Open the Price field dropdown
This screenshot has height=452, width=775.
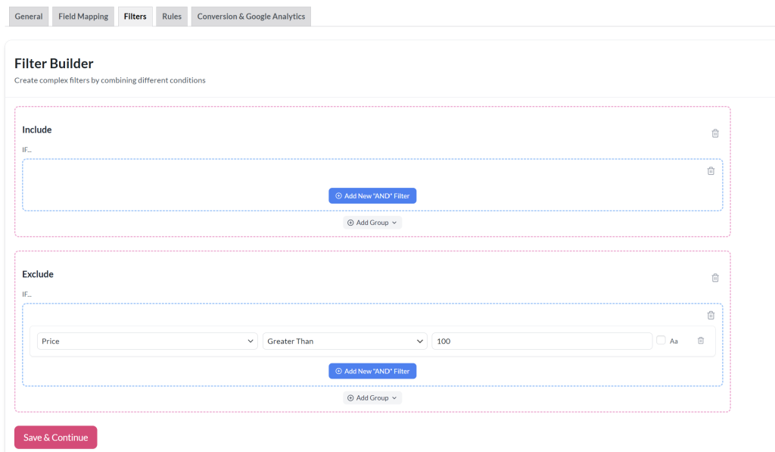tap(147, 341)
